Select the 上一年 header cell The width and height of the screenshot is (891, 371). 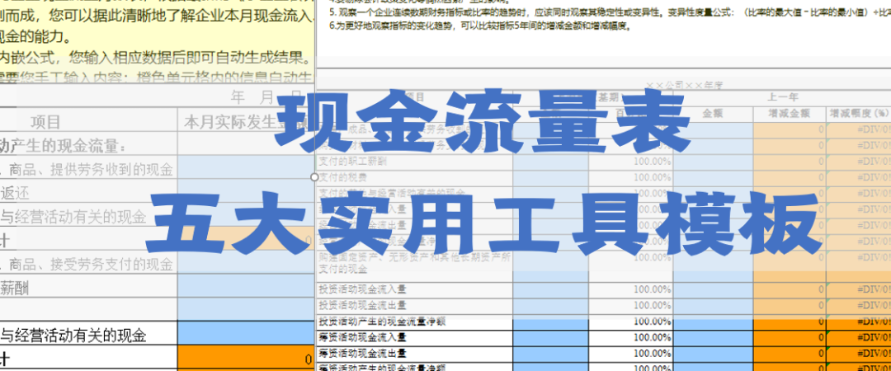(782, 97)
